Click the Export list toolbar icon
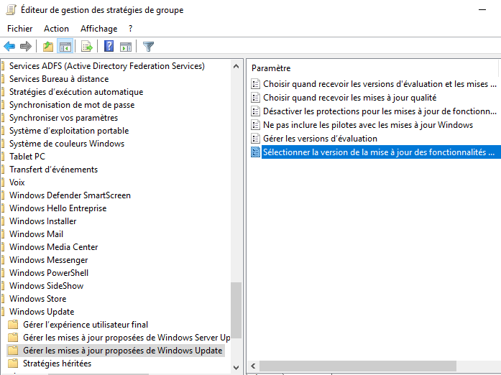This screenshot has height=375, width=501. pyautogui.click(x=86, y=47)
